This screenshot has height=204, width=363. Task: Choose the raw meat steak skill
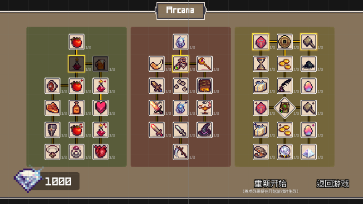(52, 108)
